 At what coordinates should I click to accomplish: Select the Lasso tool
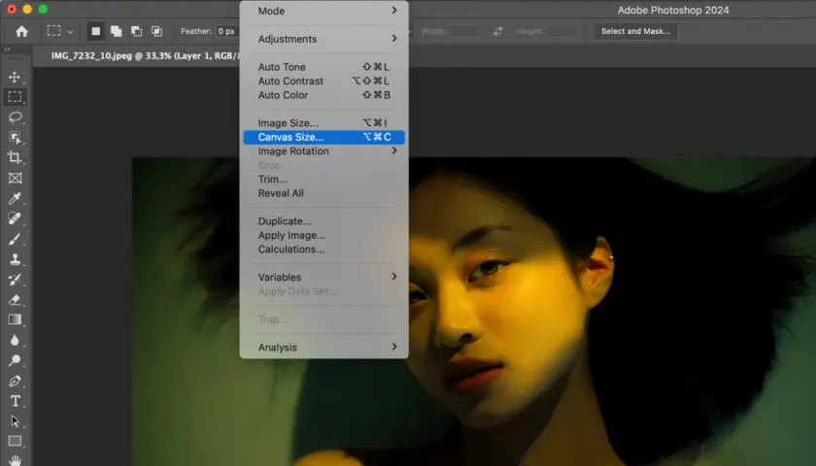(15, 117)
